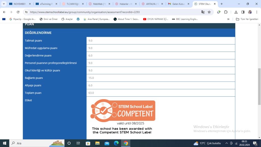Open the Chrome profile avatar
The width and height of the screenshot is (261, 147).
[x=250, y=12]
